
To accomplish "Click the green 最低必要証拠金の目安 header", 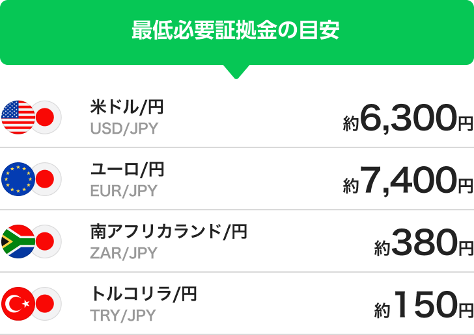I will click(236, 31).
